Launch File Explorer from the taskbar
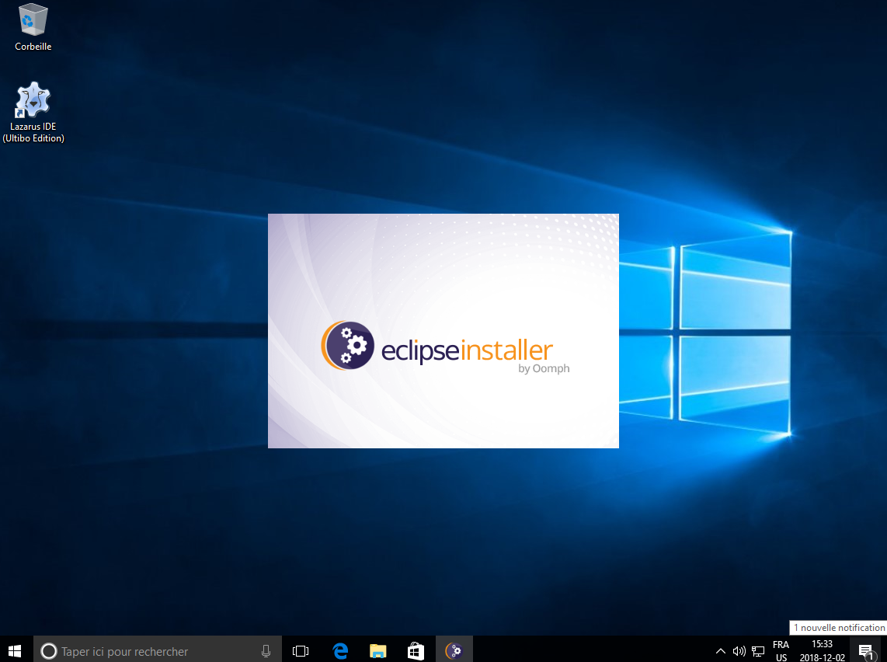Viewport: 887px width, 662px height. tap(378, 650)
